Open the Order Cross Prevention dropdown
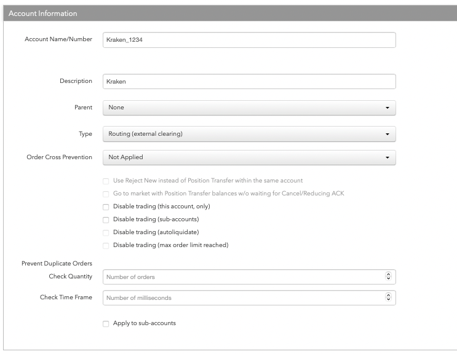457x354 pixels. pyautogui.click(x=248, y=157)
